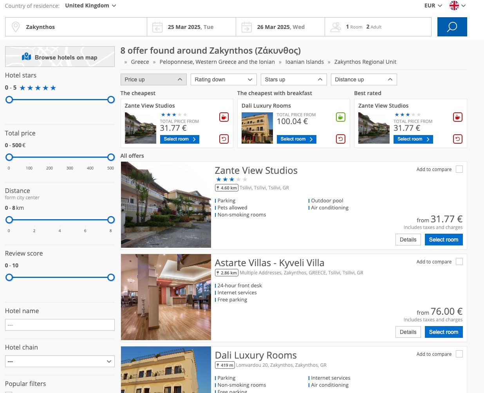Click Dali Luxury Rooms listing title
Viewport: 484px width, 393px height.
(x=256, y=355)
